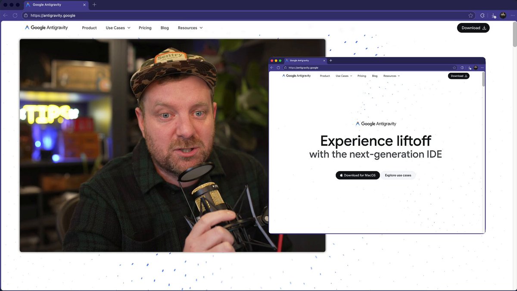Click the presenter video with the microphone

(172, 145)
